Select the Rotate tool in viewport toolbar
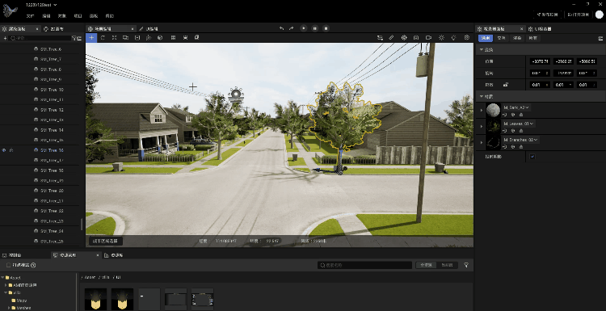This screenshot has height=311, width=606. coord(103,37)
